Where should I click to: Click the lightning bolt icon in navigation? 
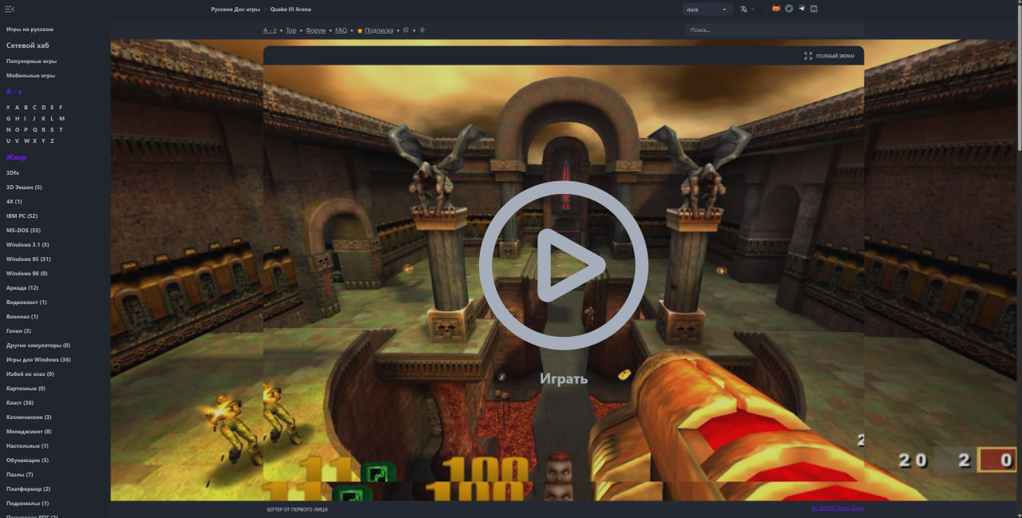click(422, 30)
